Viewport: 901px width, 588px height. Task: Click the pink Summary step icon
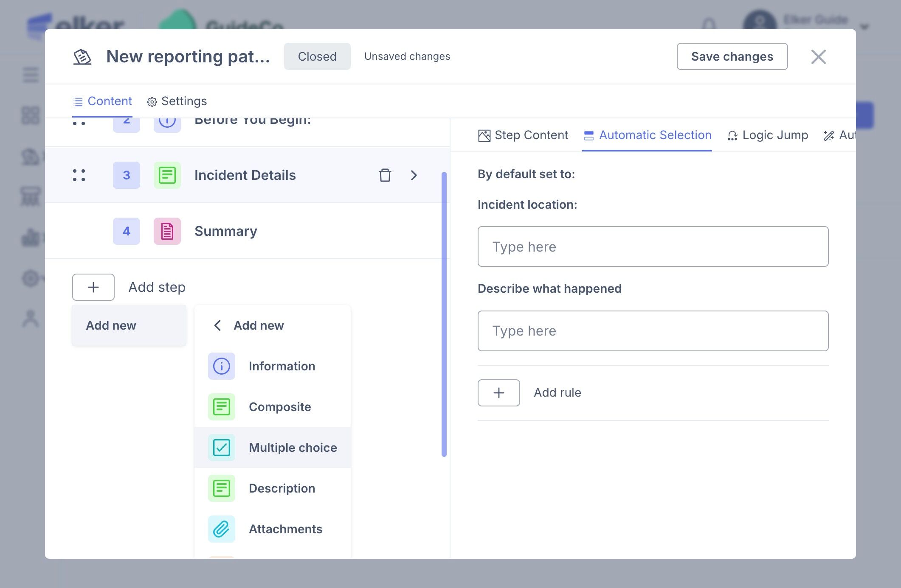[167, 231]
